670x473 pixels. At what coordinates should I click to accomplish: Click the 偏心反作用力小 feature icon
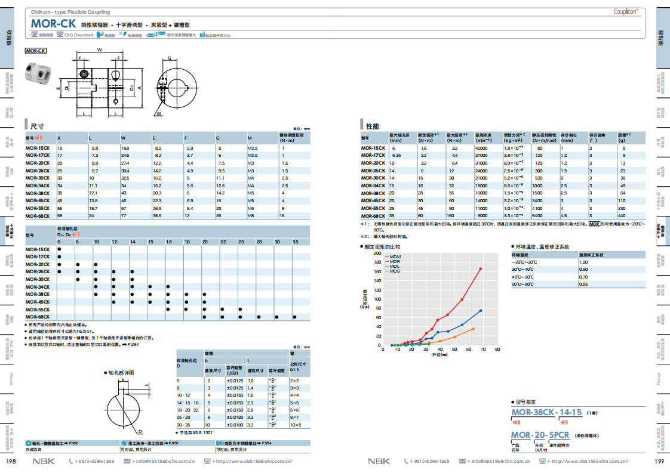click(x=202, y=35)
